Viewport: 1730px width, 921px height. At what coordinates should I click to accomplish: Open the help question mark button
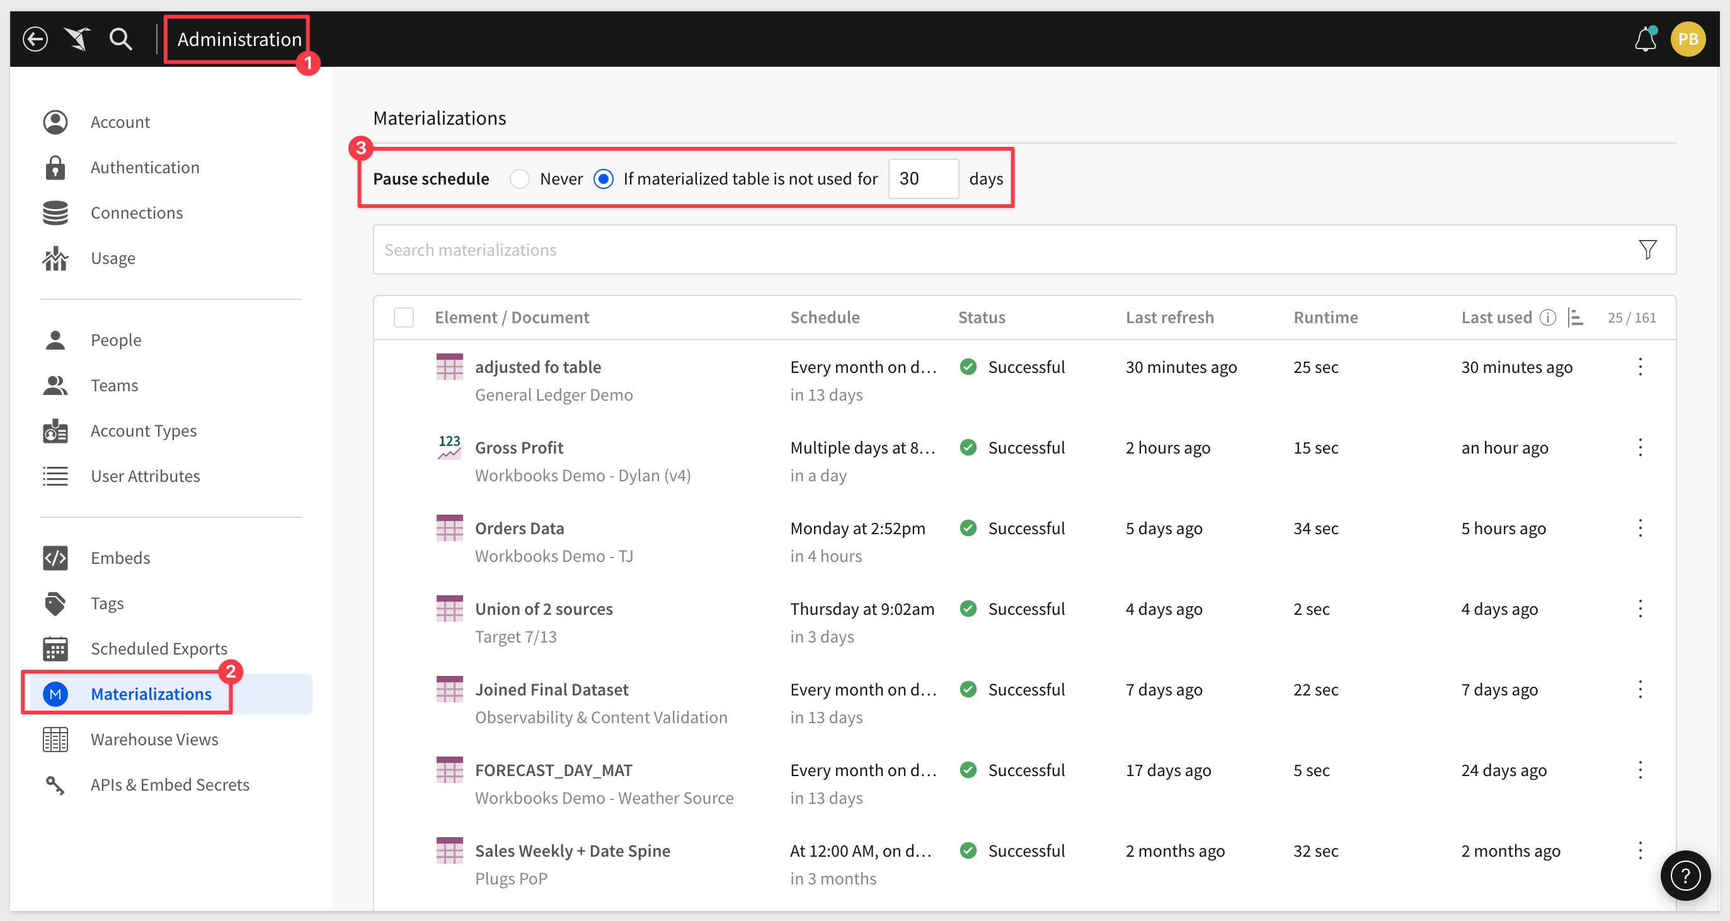pyautogui.click(x=1685, y=875)
